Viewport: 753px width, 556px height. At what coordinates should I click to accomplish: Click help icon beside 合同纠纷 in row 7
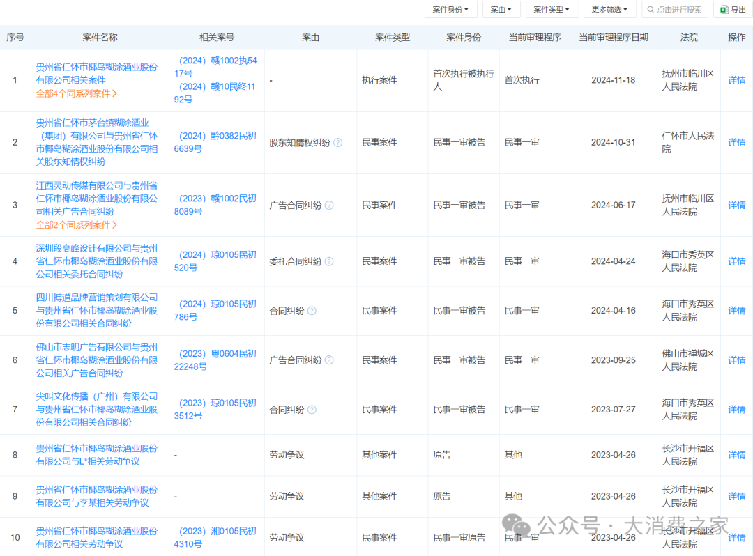[x=312, y=410]
